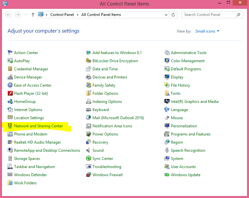The image size is (249, 198).
Task: Click the search magnifier icon
Action: [x=238, y=15]
